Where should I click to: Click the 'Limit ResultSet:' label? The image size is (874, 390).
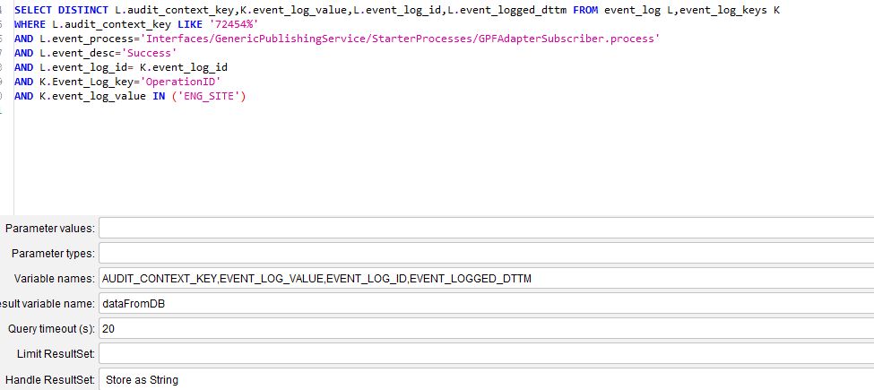(56, 354)
